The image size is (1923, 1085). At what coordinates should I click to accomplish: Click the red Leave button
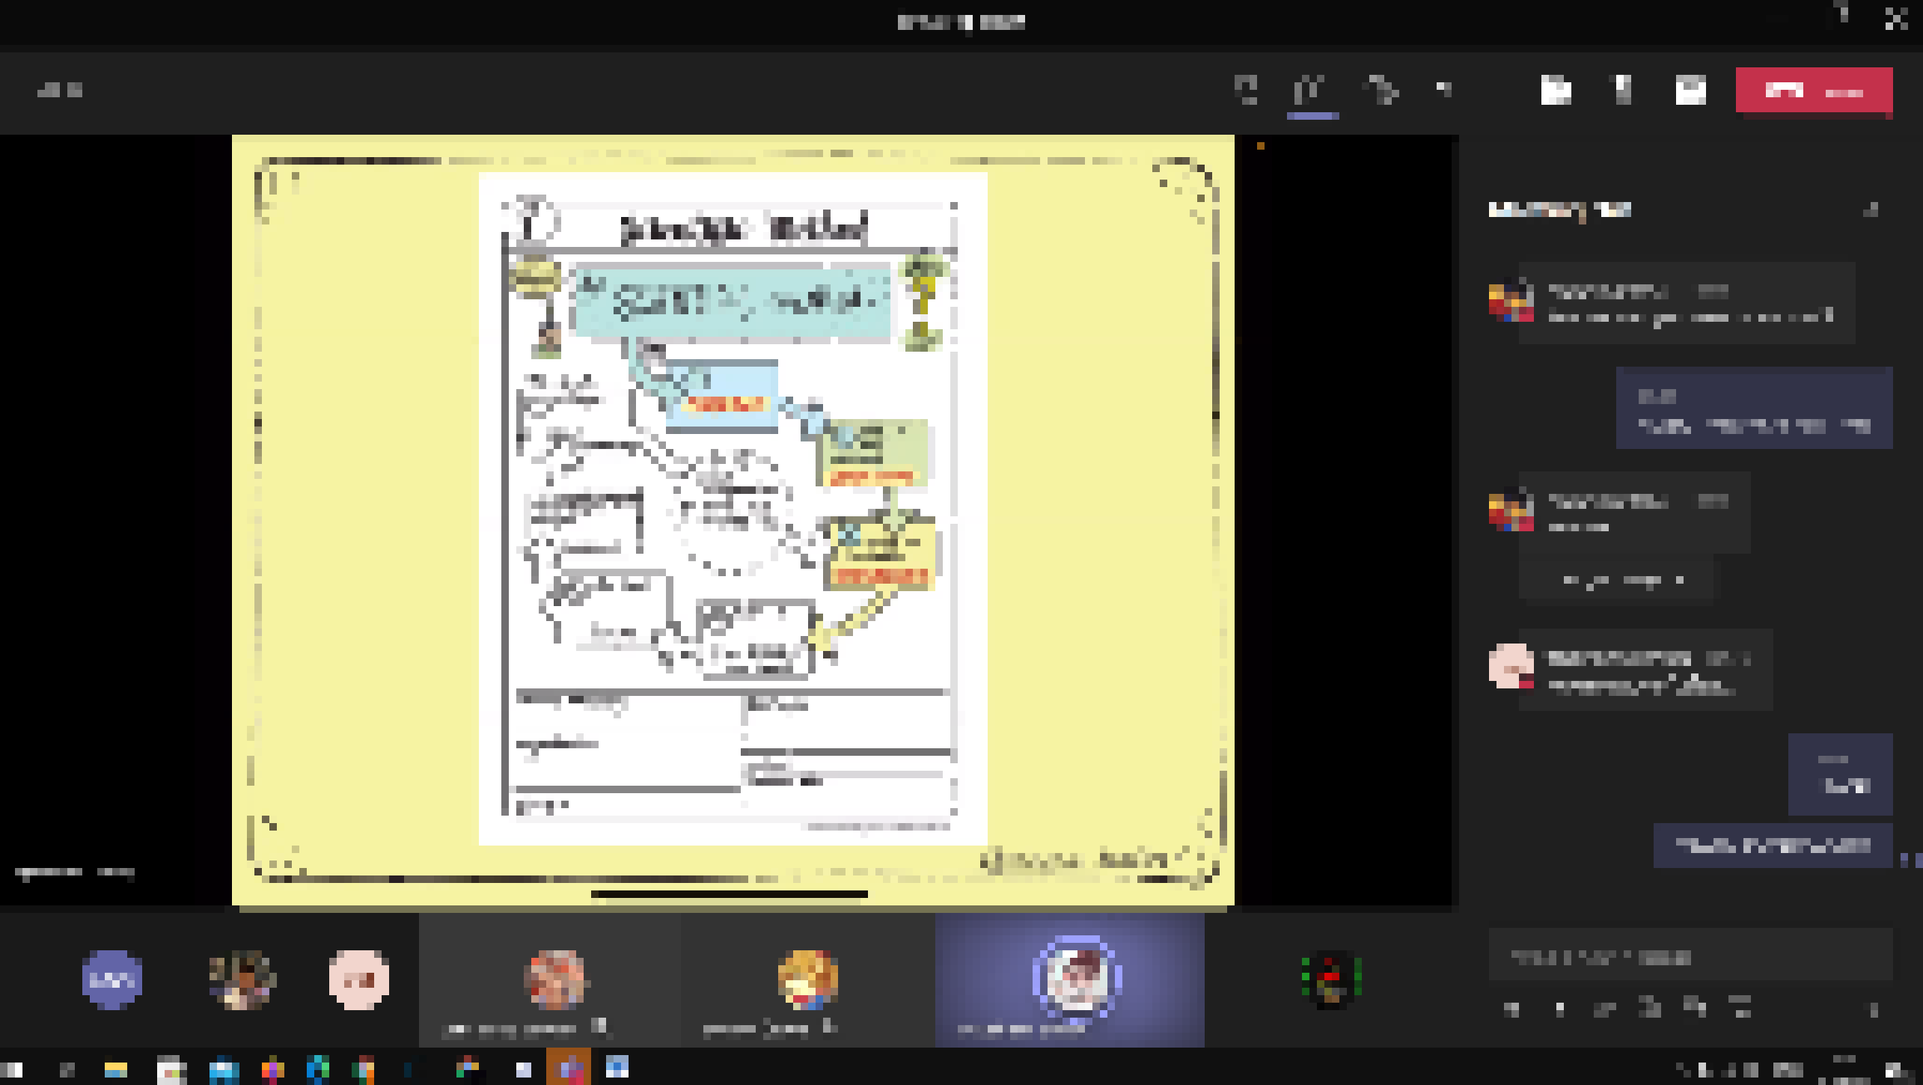[1814, 91]
